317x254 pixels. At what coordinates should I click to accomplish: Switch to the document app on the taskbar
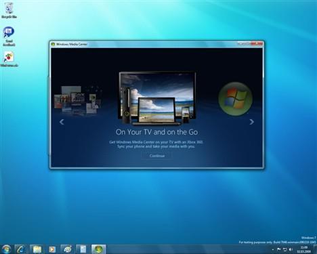[x=83, y=249]
